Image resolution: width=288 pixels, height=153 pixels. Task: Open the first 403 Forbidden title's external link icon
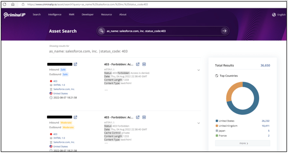click(x=138, y=64)
